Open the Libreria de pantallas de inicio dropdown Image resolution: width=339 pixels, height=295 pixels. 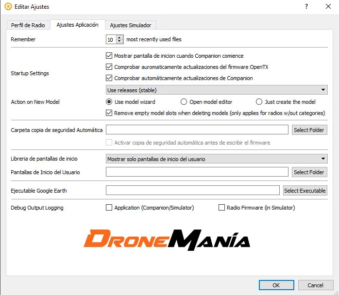click(216, 159)
